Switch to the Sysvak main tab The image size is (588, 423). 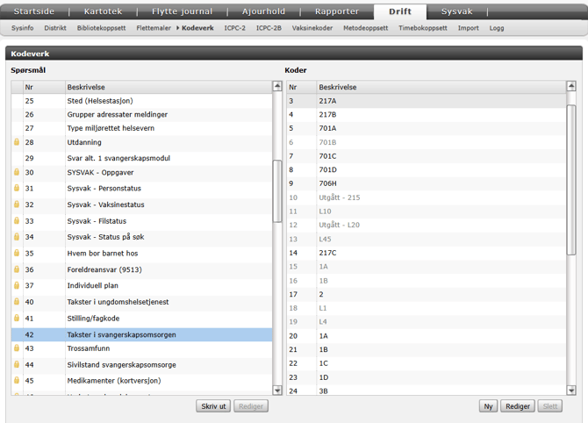coord(456,11)
